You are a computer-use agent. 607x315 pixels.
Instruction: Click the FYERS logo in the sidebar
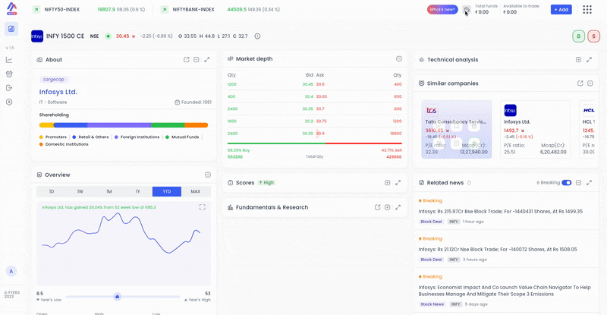click(x=11, y=8)
